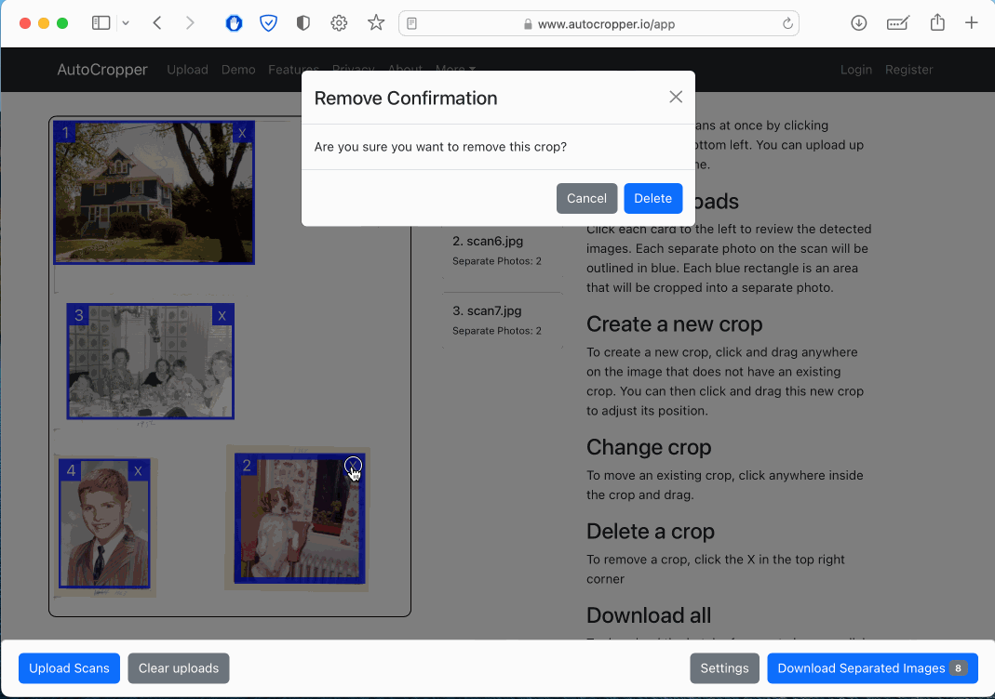Open the browser Downloads icon
The image size is (995, 699).
point(857,22)
